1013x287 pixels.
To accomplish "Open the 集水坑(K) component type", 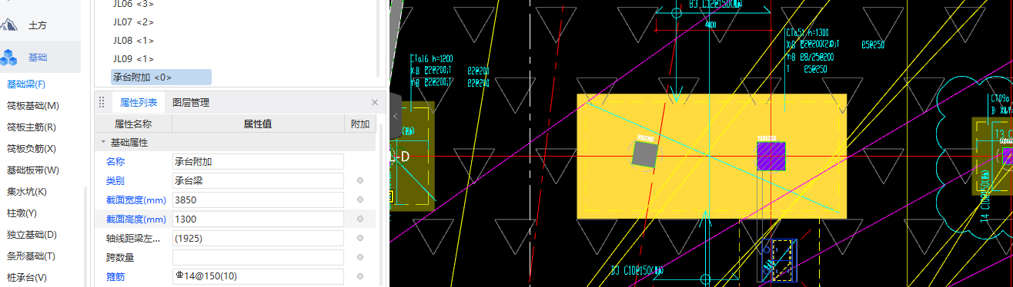I will coord(27,191).
